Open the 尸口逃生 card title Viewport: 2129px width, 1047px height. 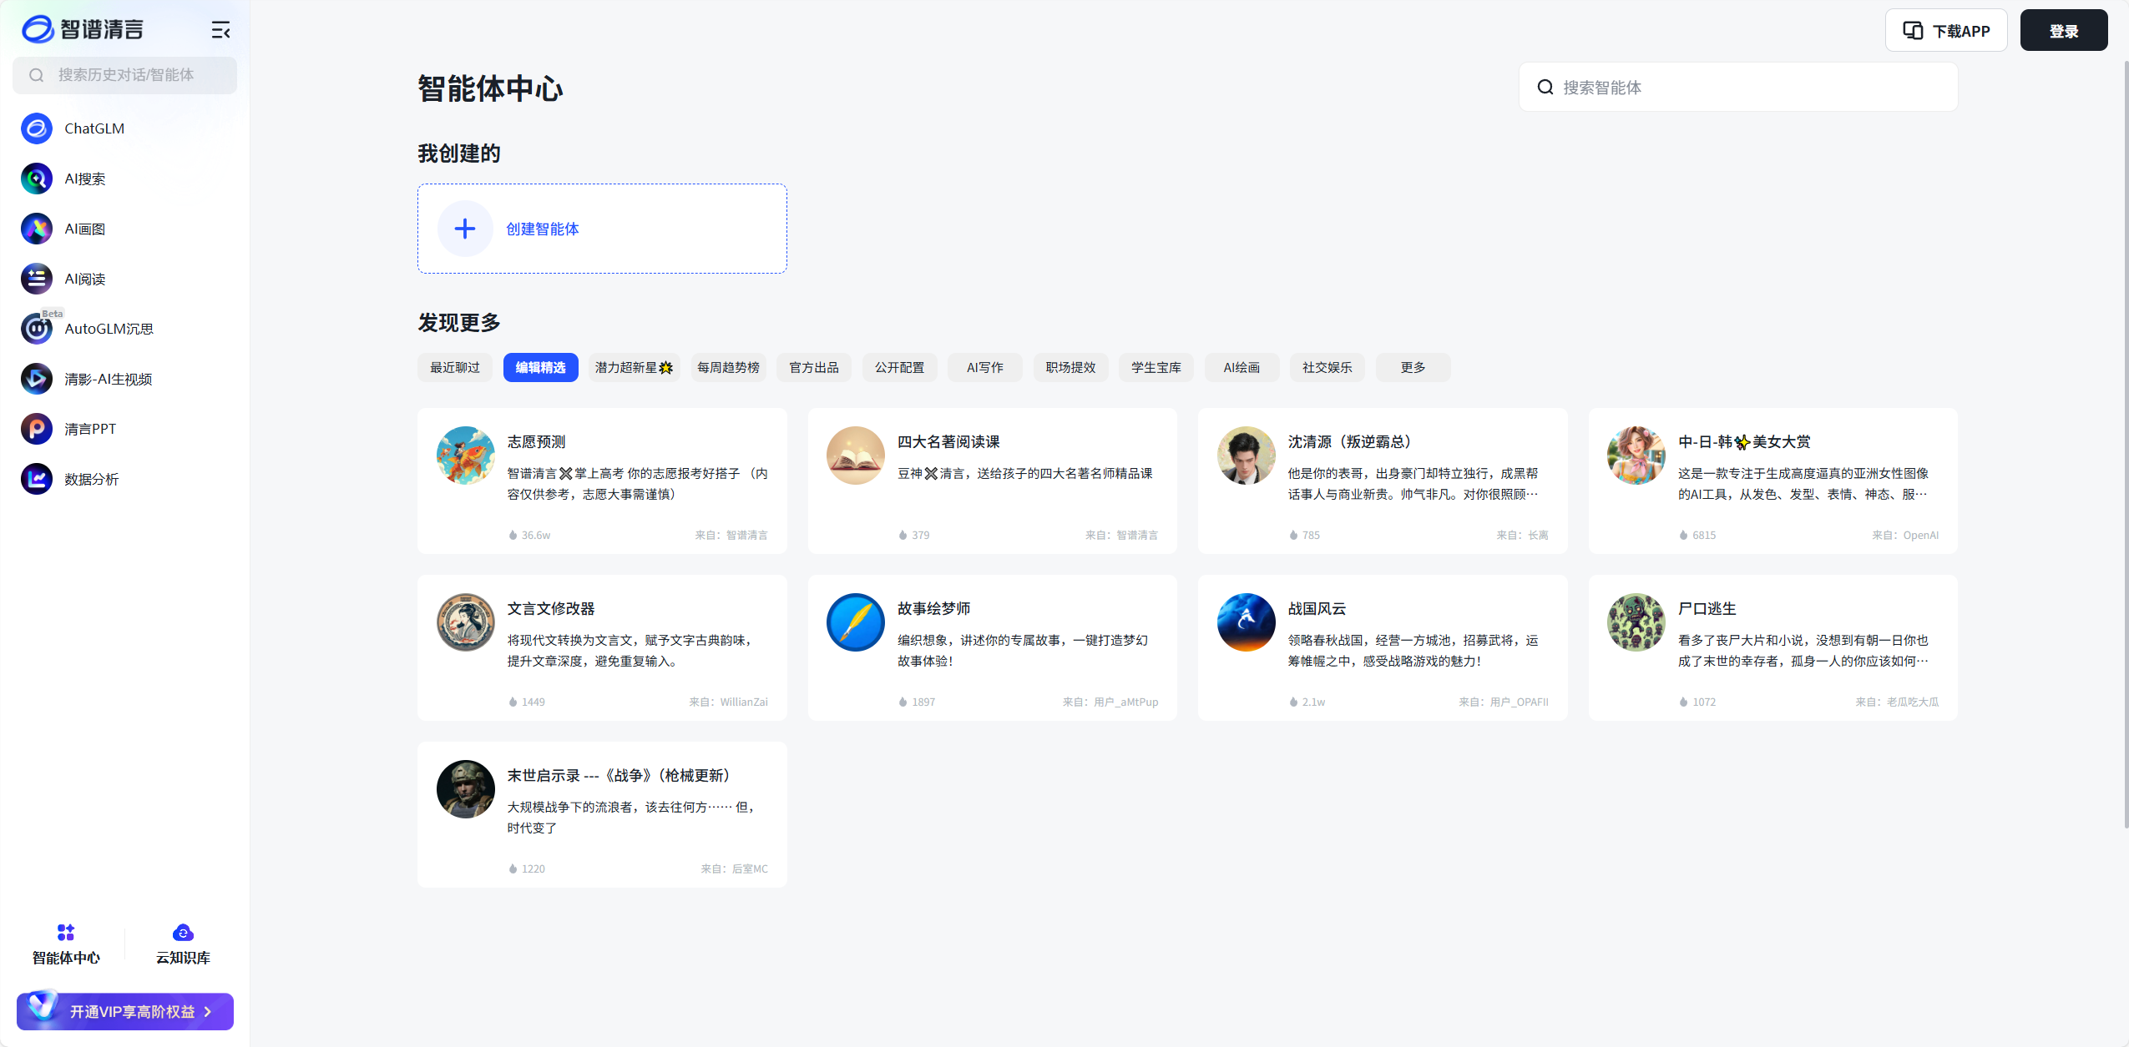click(x=1707, y=608)
